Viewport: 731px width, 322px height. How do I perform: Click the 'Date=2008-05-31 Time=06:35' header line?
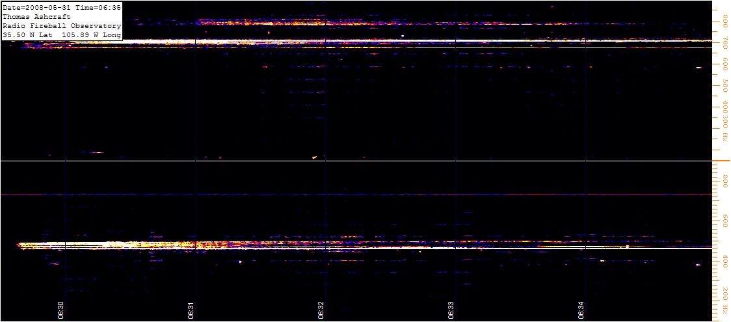point(62,7)
